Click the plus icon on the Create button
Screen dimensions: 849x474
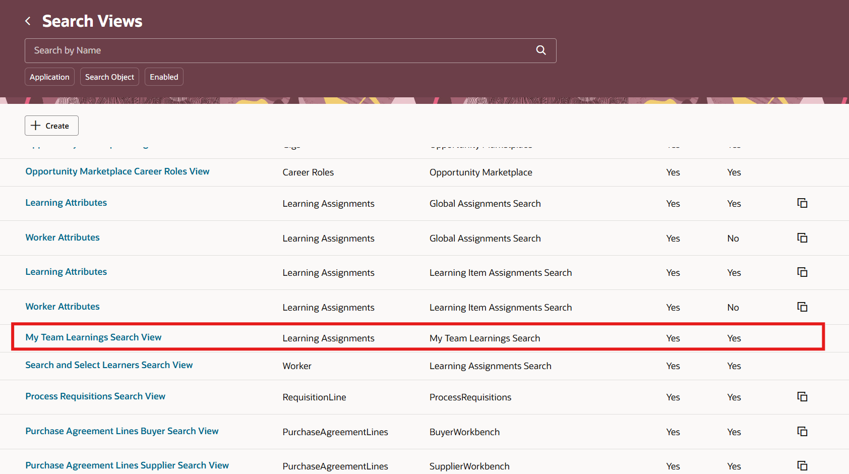[x=35, y=125]
